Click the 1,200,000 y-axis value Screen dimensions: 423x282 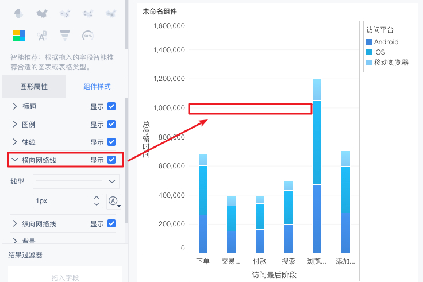169,79
